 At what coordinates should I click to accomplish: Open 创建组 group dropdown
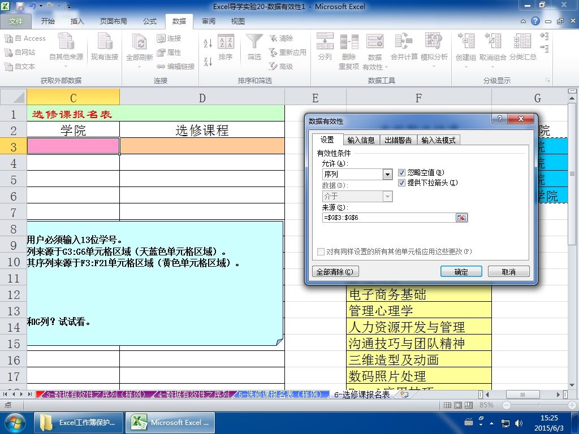click(466, 51)
